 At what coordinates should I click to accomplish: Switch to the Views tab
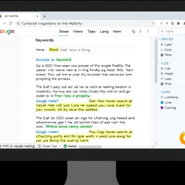pos(78,31)
